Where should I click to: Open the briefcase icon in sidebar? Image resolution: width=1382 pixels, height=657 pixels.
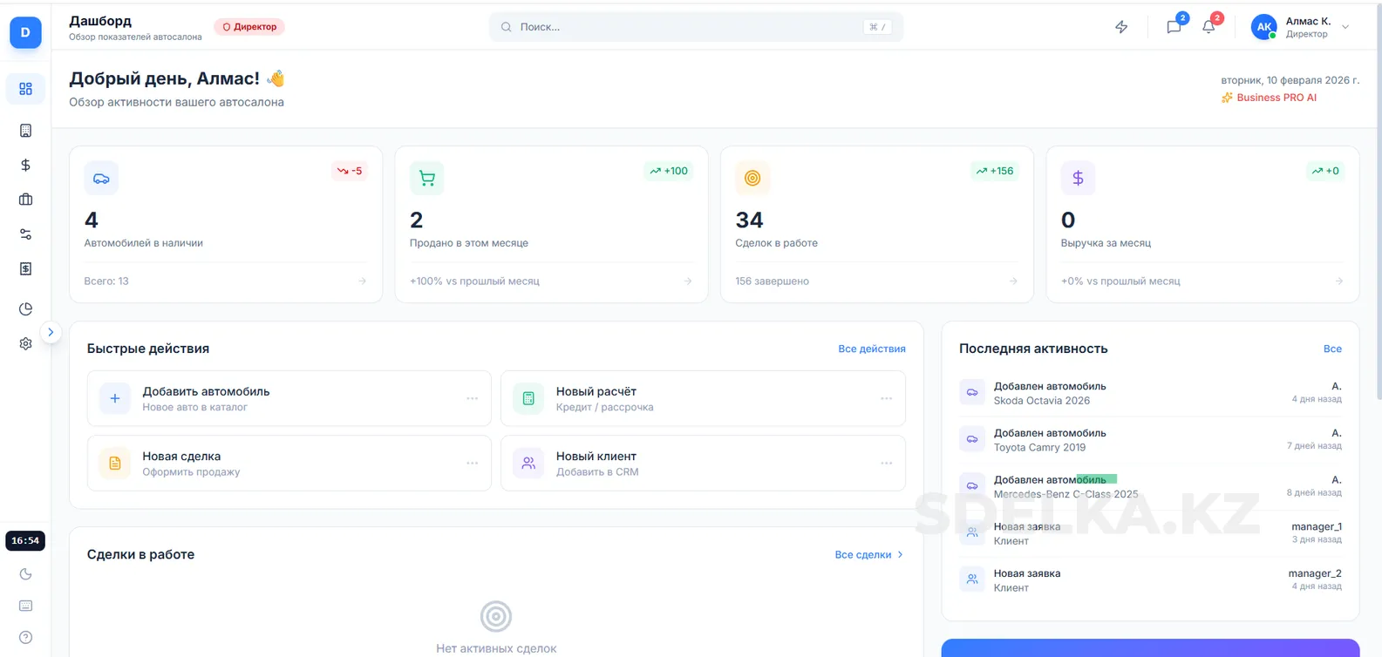(x=25, y=200)
